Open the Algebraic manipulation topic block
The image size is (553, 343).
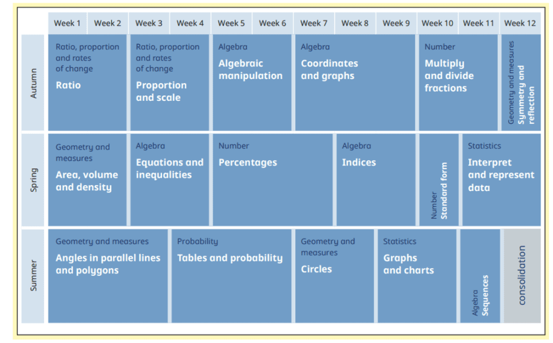click(x=252, y=83)
